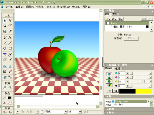Select the Foreground layer row

pyautogui.click(x=127, y=102)
